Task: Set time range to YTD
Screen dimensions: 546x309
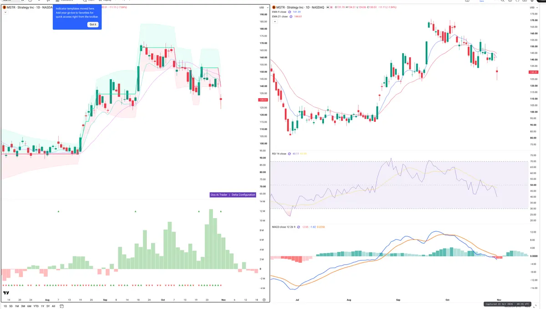Action: (x=36, y=306)
